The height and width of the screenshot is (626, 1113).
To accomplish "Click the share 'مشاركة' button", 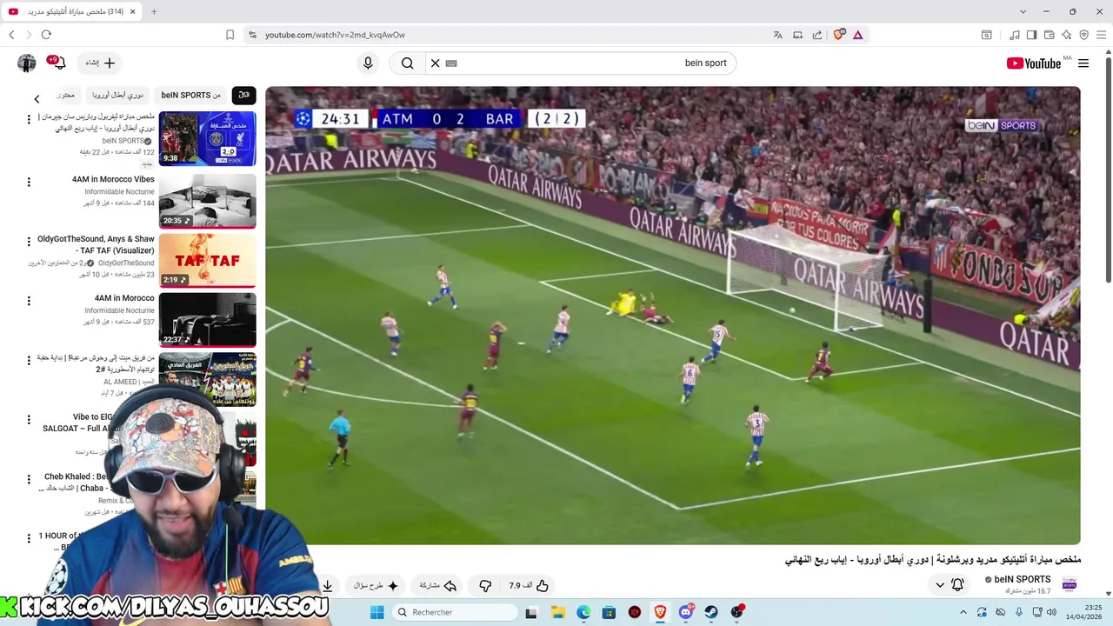I will tap(438, 586).
